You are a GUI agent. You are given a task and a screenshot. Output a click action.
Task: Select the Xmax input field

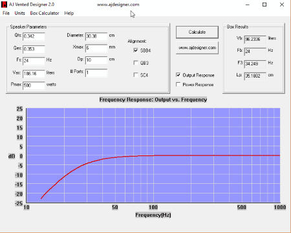[96, 48]
